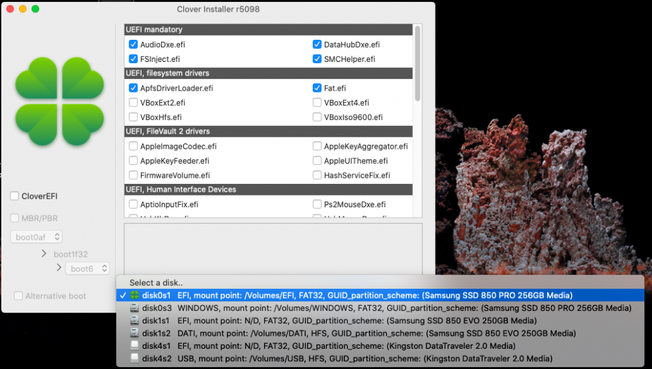
Task: Enable the CloverEFI checkbox
Action: pyautogui.click(x=14, y=196)
